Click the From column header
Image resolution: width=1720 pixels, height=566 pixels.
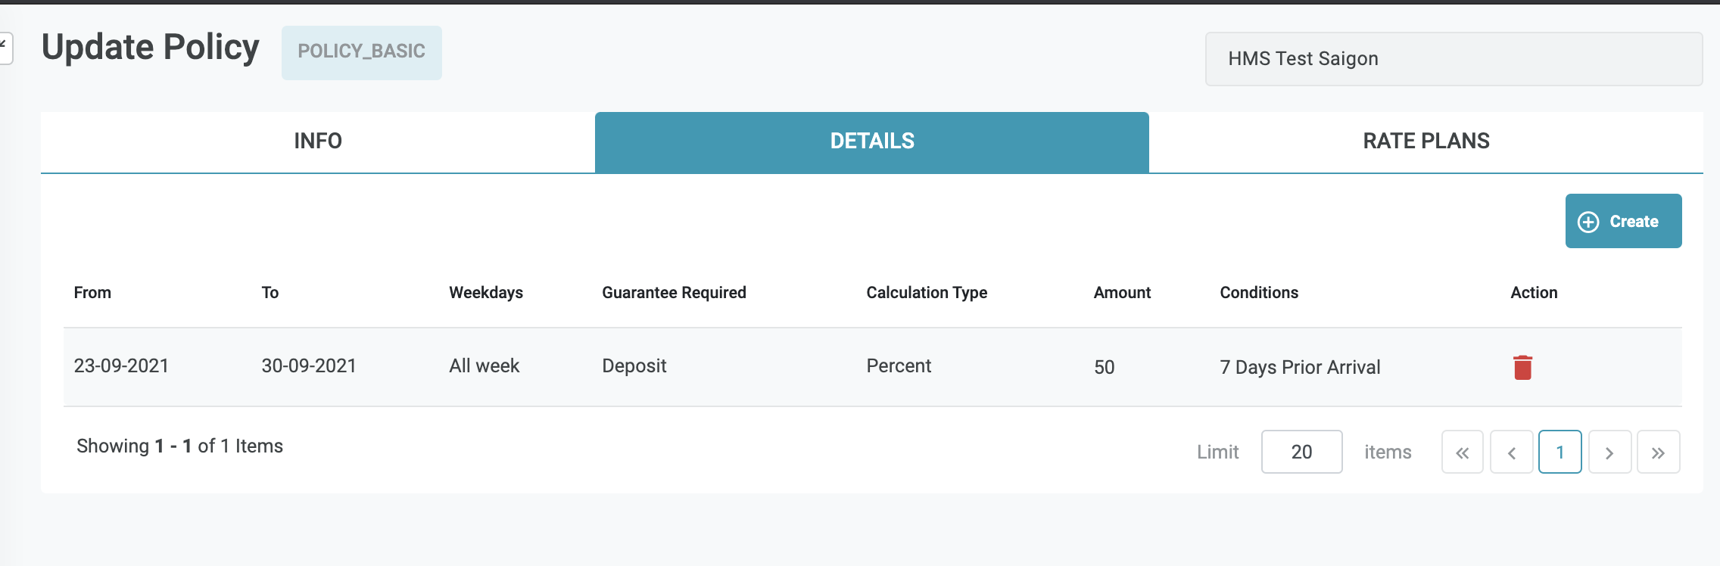(x=92, y=293)
